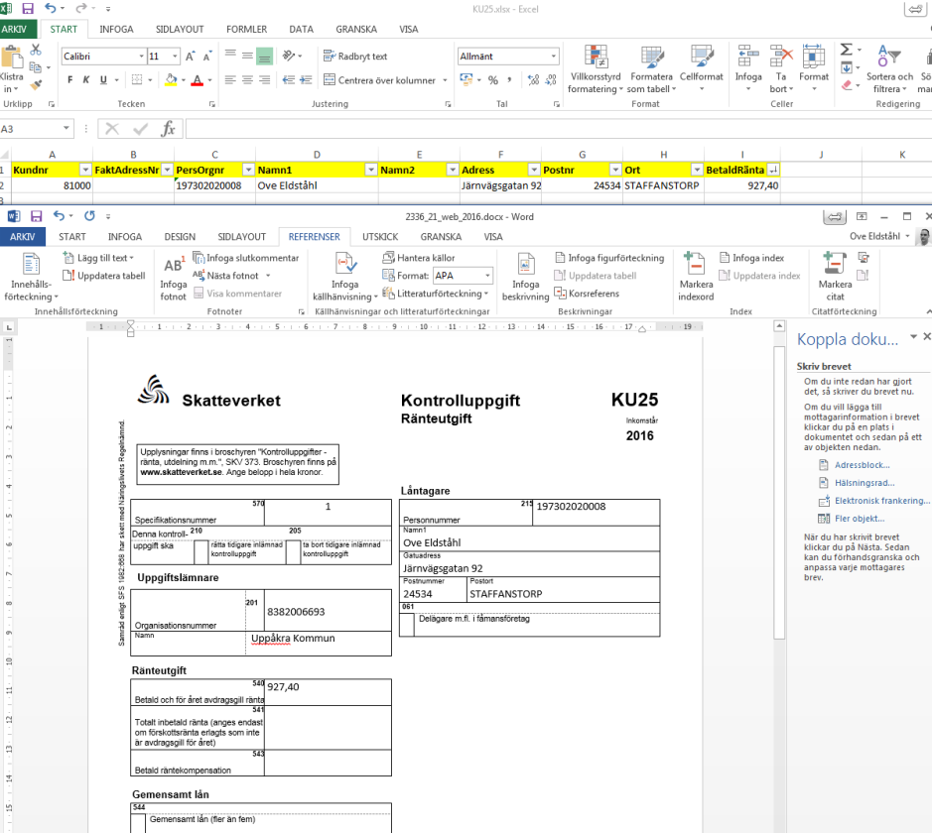Click Innehållsförteckning in Word
This screenshot has width=932, height=833.
click(31, 276)
